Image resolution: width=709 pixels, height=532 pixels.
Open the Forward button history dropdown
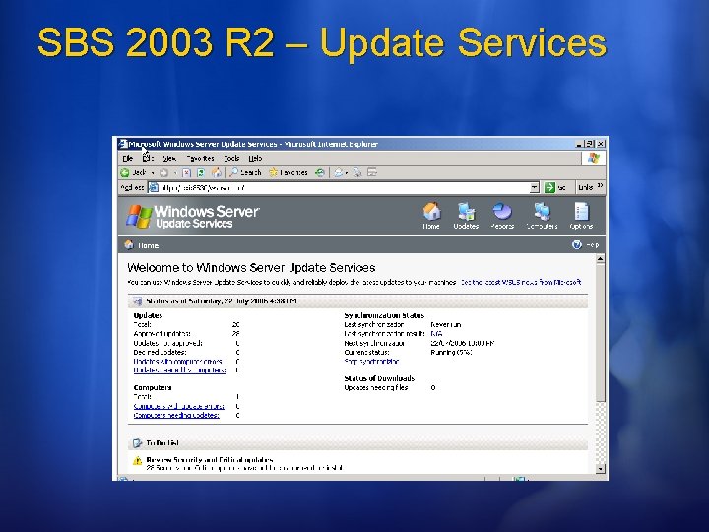pos(174,173)
